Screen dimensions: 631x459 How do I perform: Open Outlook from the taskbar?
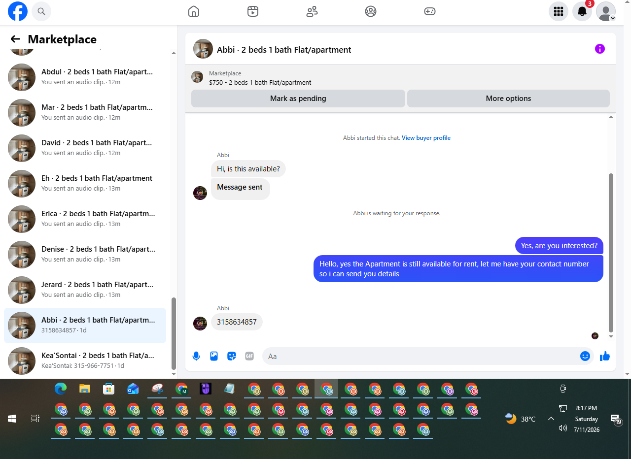tap(133, 389)
